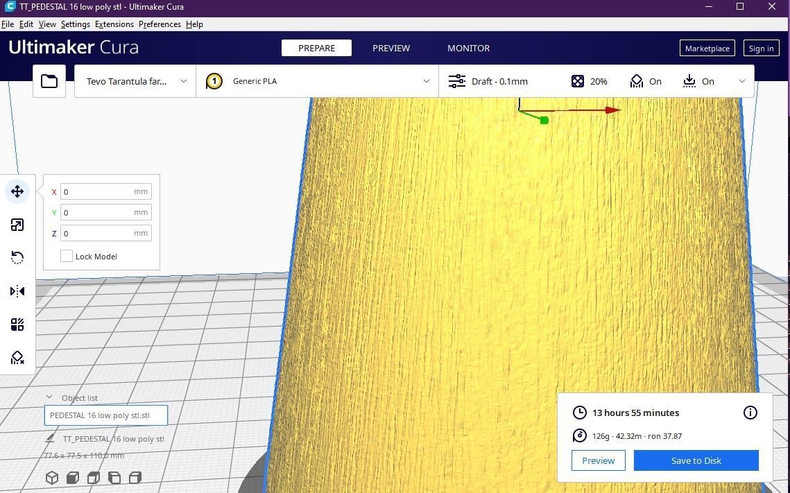Click the red X axis arrow handle

pos(612,110)
